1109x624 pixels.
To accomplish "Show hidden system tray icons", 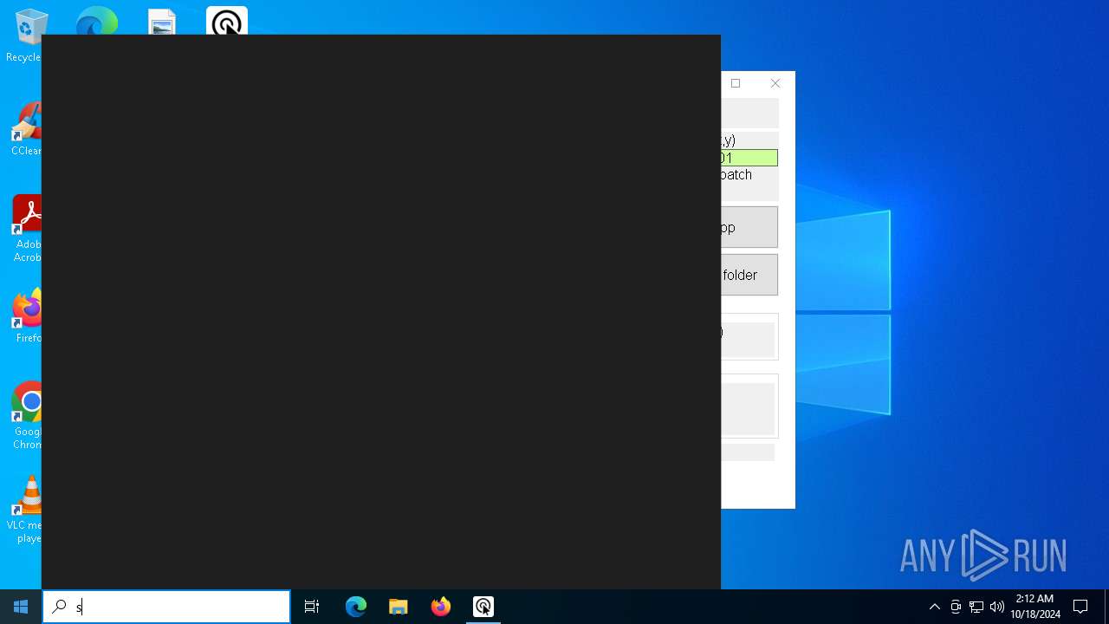I will point(934,607).
